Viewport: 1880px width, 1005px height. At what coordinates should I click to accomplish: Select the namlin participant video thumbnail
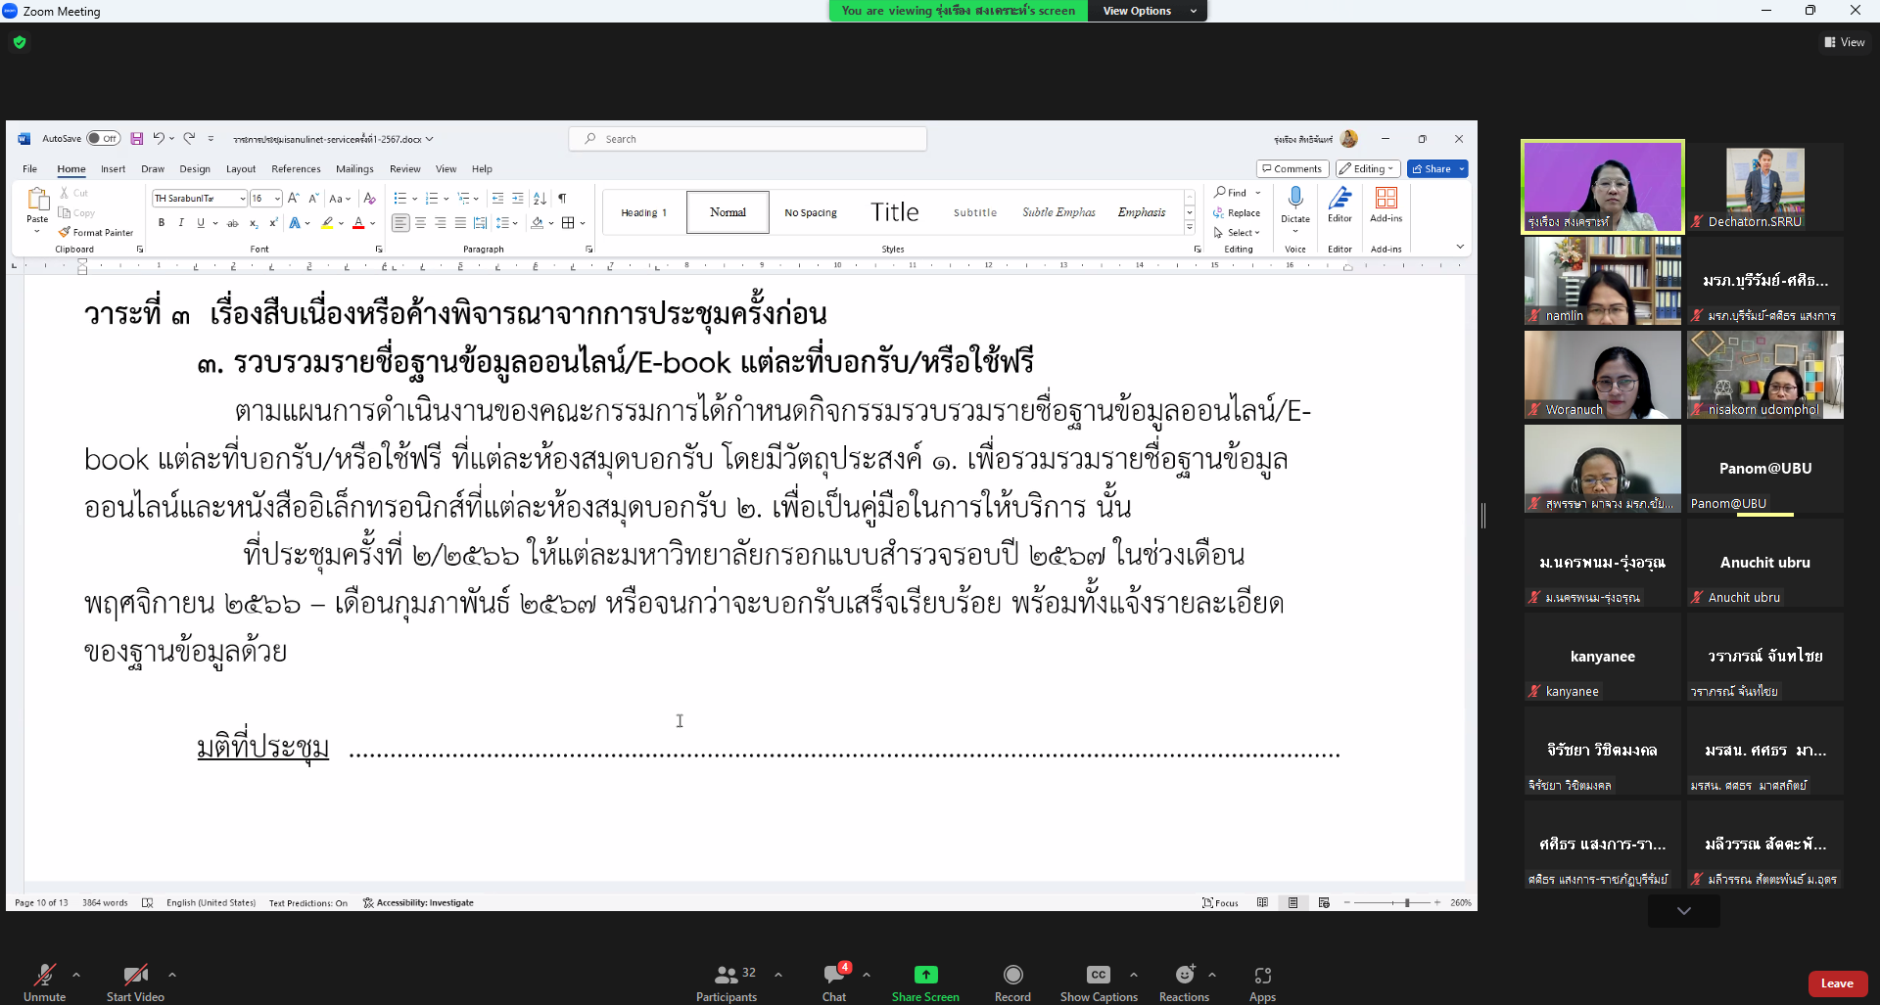(1602, 281)
